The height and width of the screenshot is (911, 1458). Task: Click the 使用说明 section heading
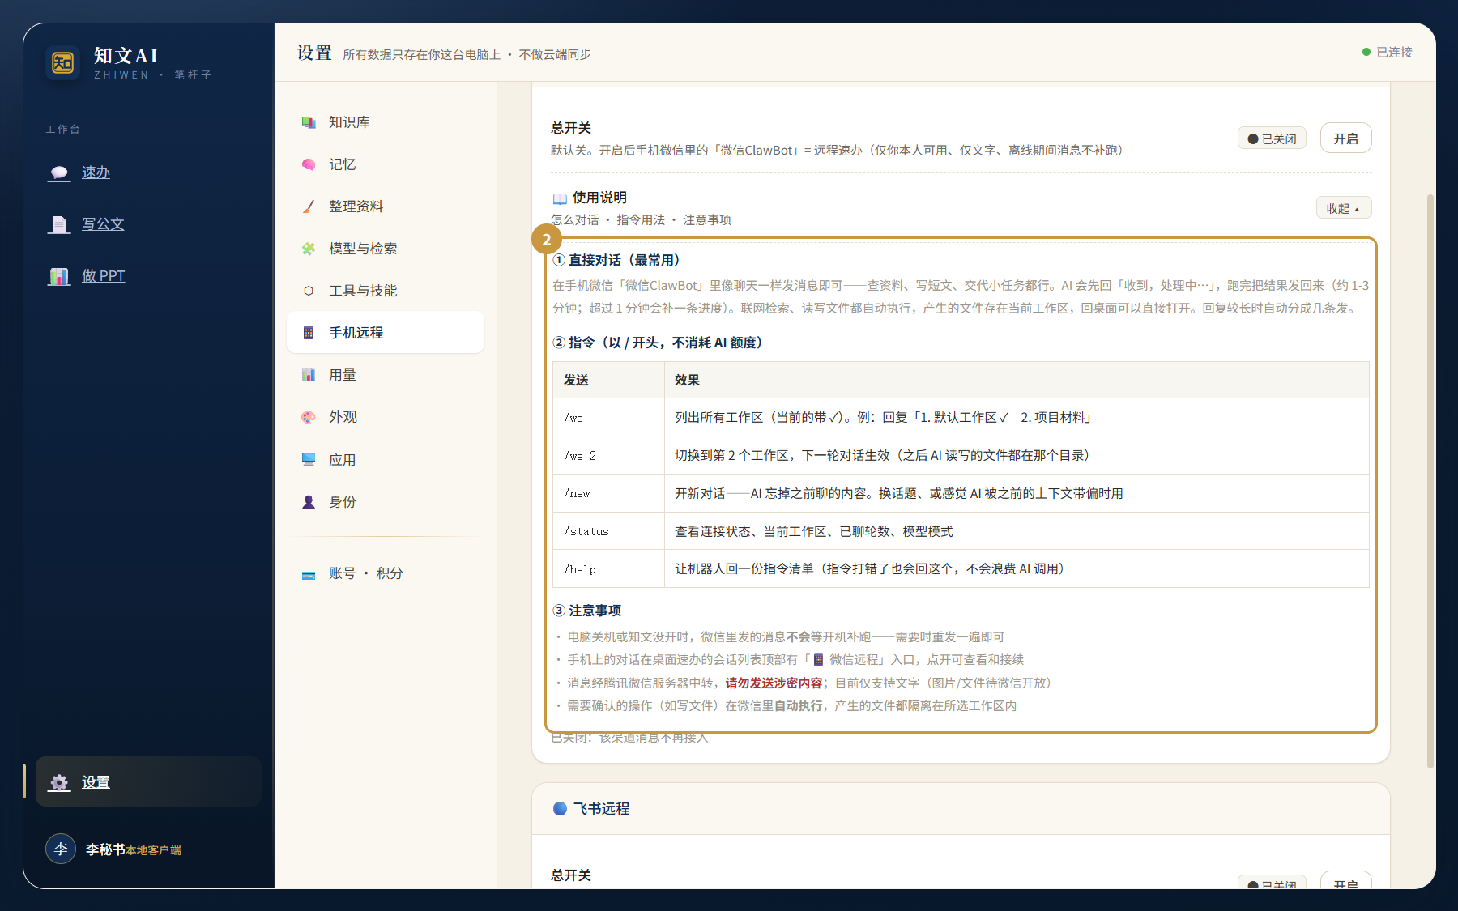[599, 198]
